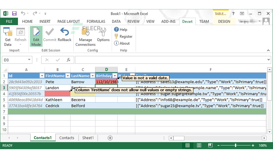Select the Devart ribbon tab

tap(187, 22)
